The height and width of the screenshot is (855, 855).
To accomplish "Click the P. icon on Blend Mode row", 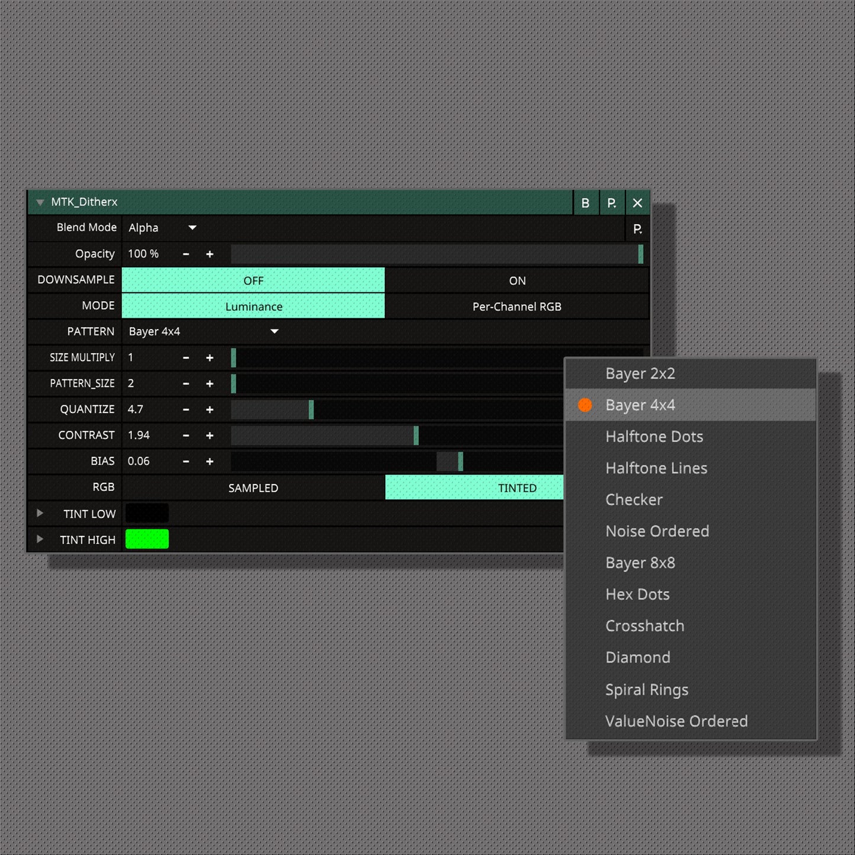I will pos(638,228).
